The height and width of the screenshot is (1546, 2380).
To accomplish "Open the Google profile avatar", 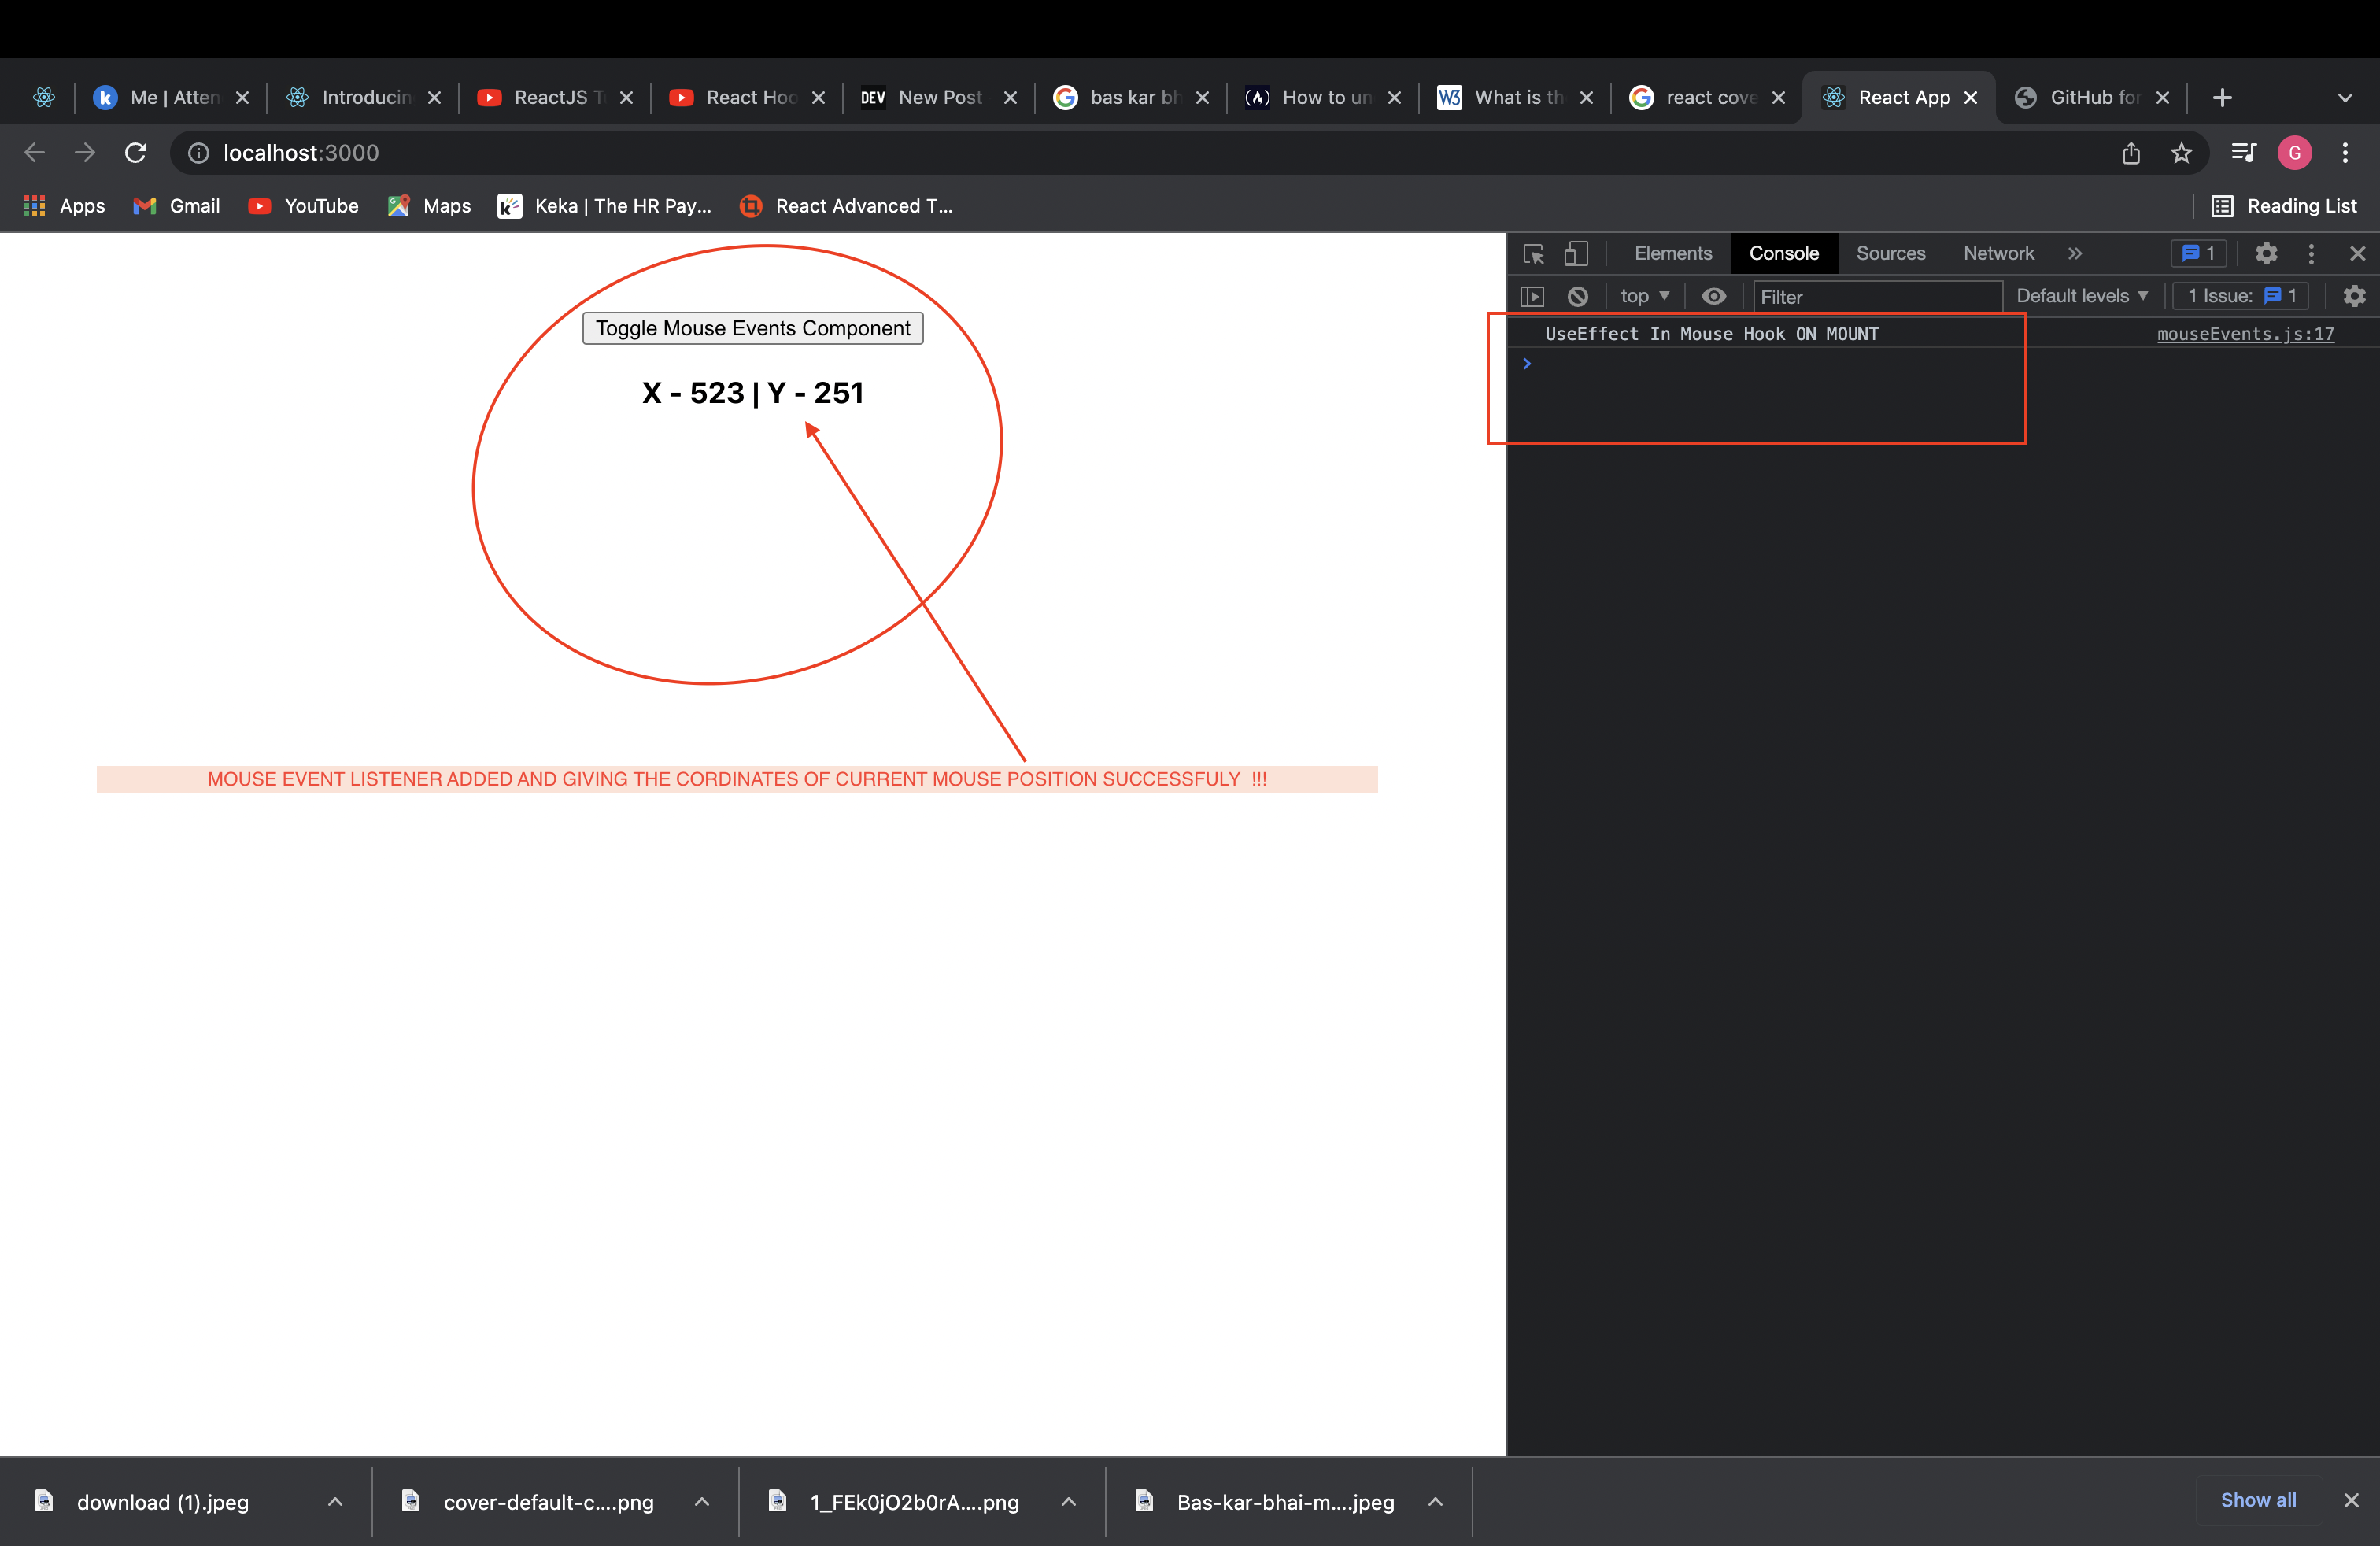I will pos(2294,153).
